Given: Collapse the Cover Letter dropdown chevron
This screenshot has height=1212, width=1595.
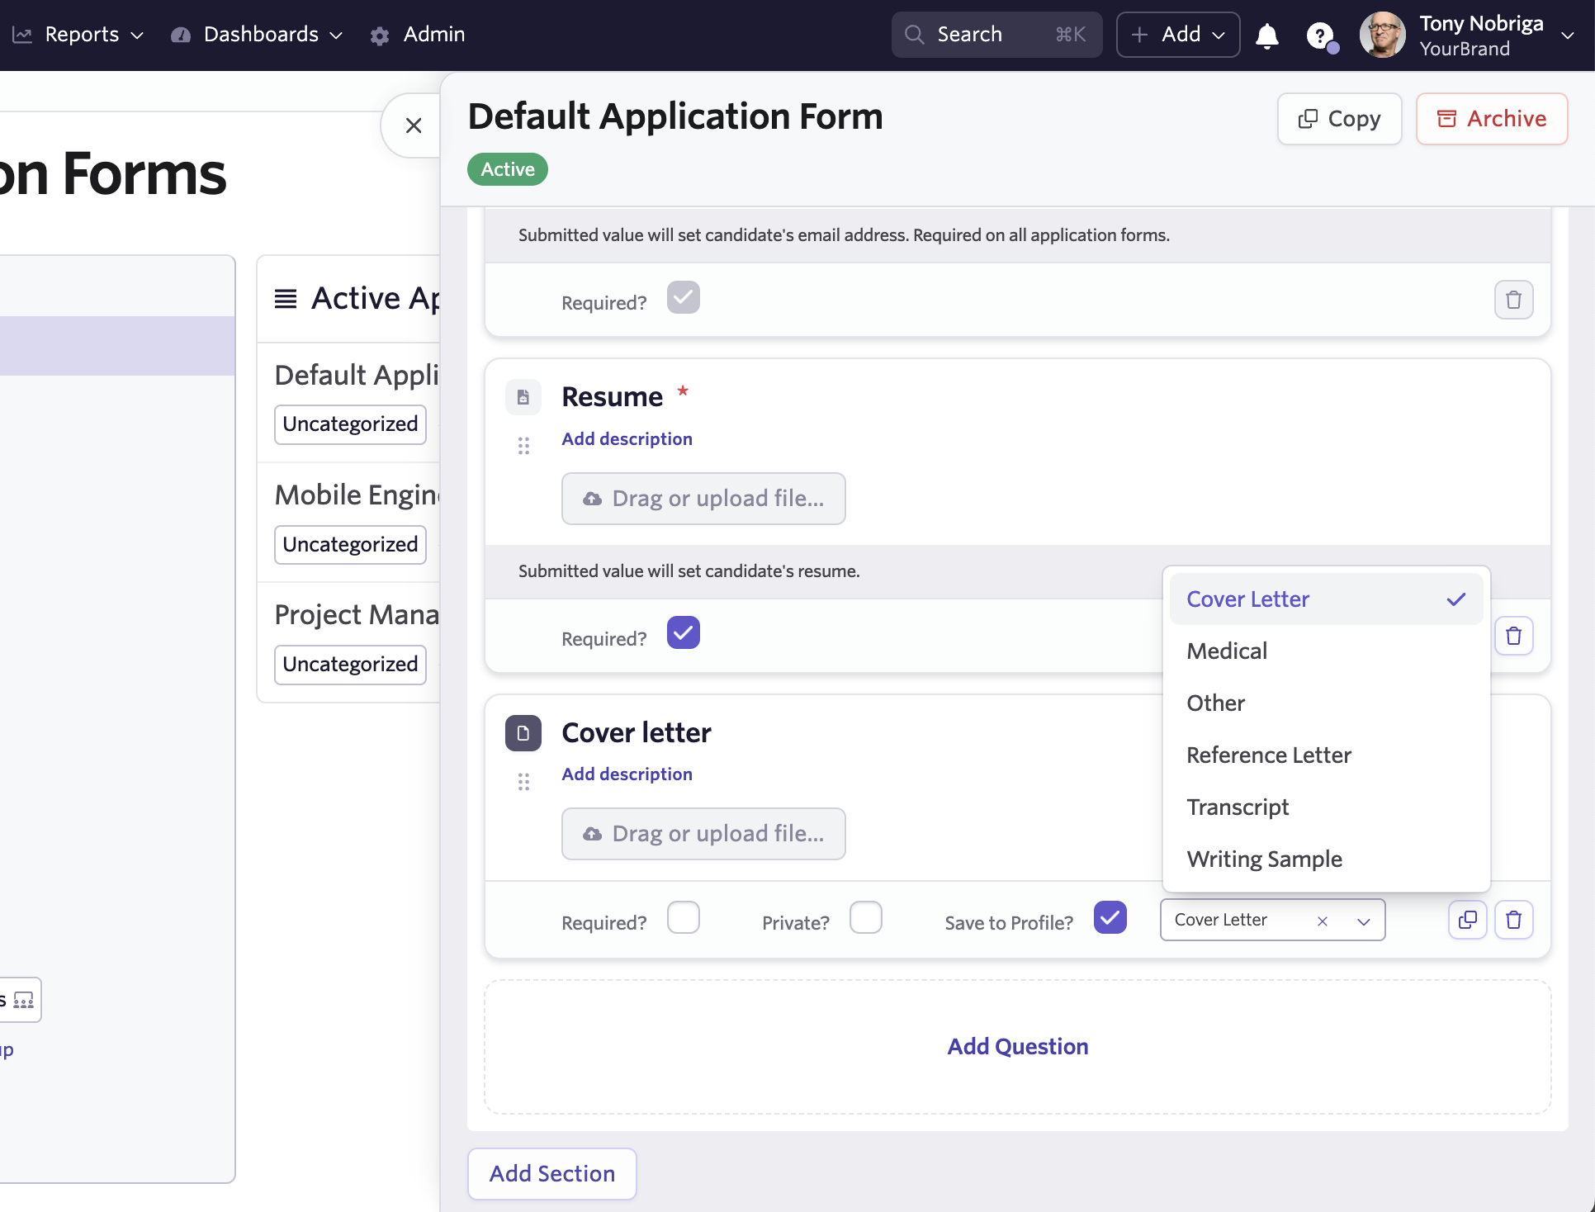Looking at the screenshot, I should (1364, 921).
